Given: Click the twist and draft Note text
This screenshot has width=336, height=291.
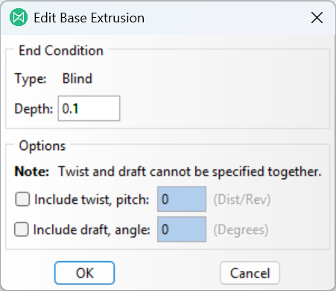Looking at the screenshot, I should pos(168,172).
